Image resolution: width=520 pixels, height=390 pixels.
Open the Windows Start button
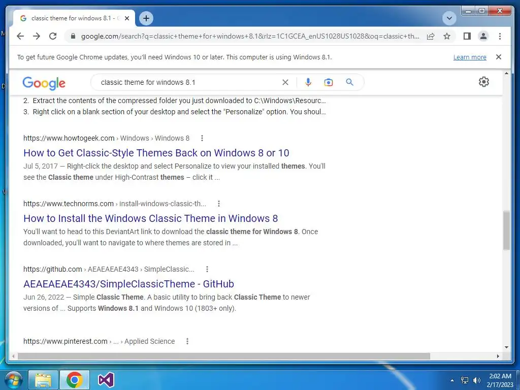[x=14, y=380]
